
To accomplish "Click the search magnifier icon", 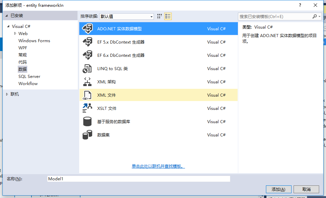I will tap(315, 16).
